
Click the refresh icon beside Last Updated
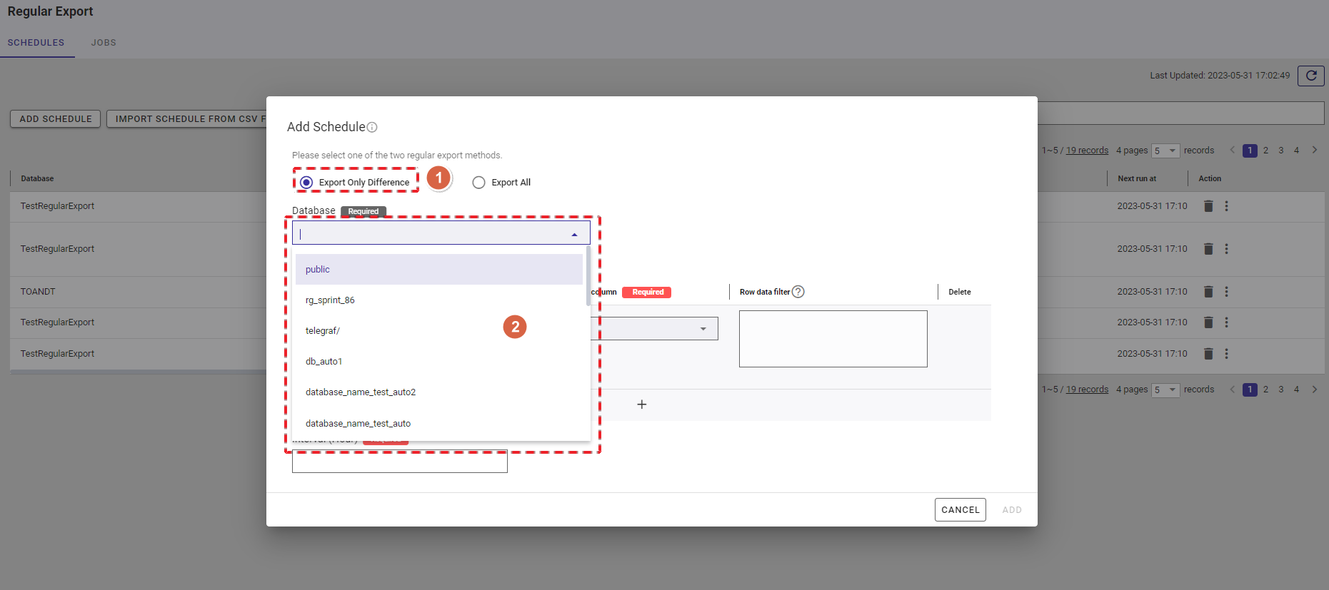pyautogui.click(x=1310, y=76)
